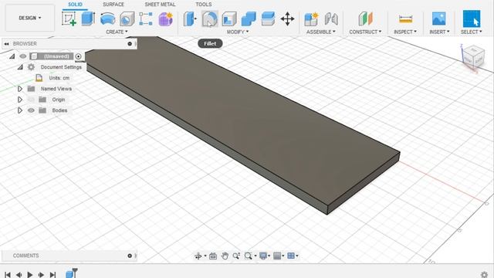
Task: Select the Combine tool
Action: pyautogui.click(x=249, y=19)
